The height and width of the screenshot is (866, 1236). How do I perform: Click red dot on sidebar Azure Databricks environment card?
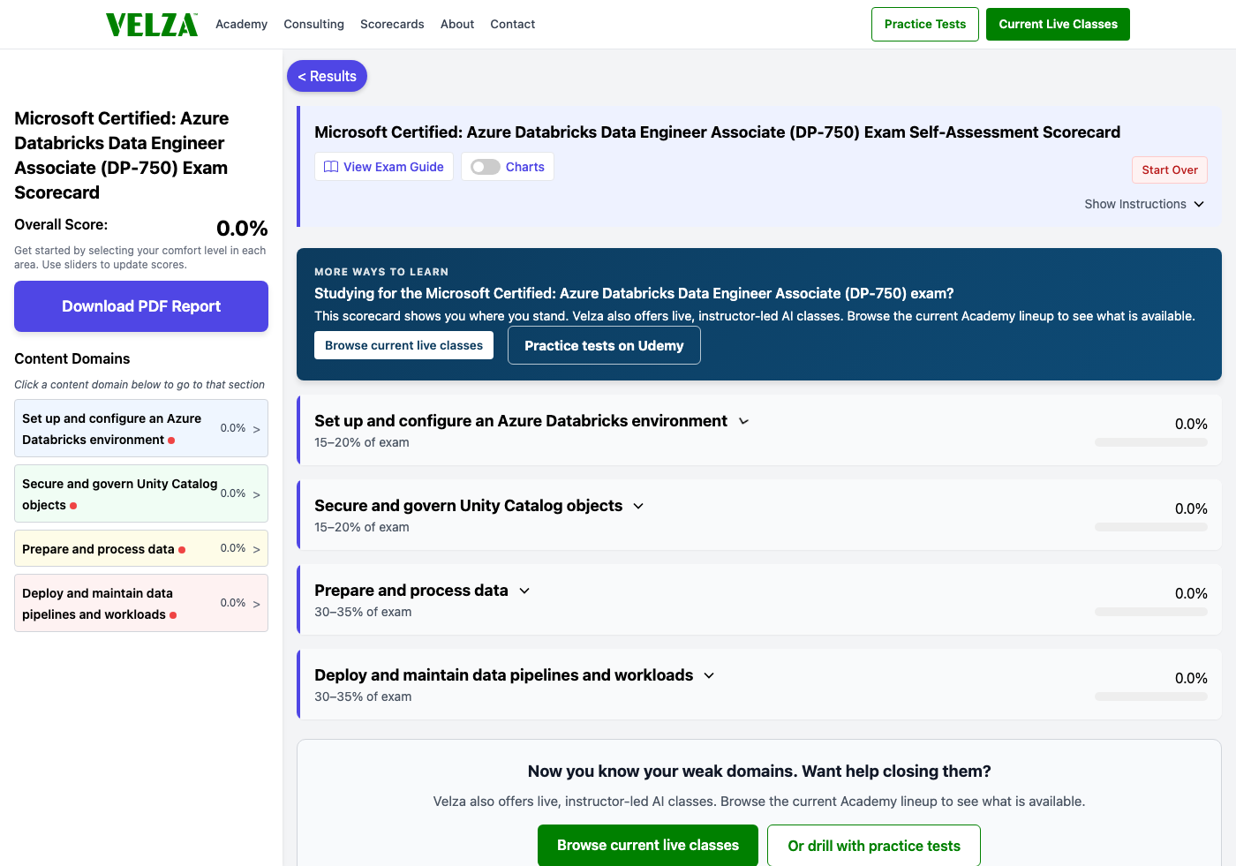point(171,441)
